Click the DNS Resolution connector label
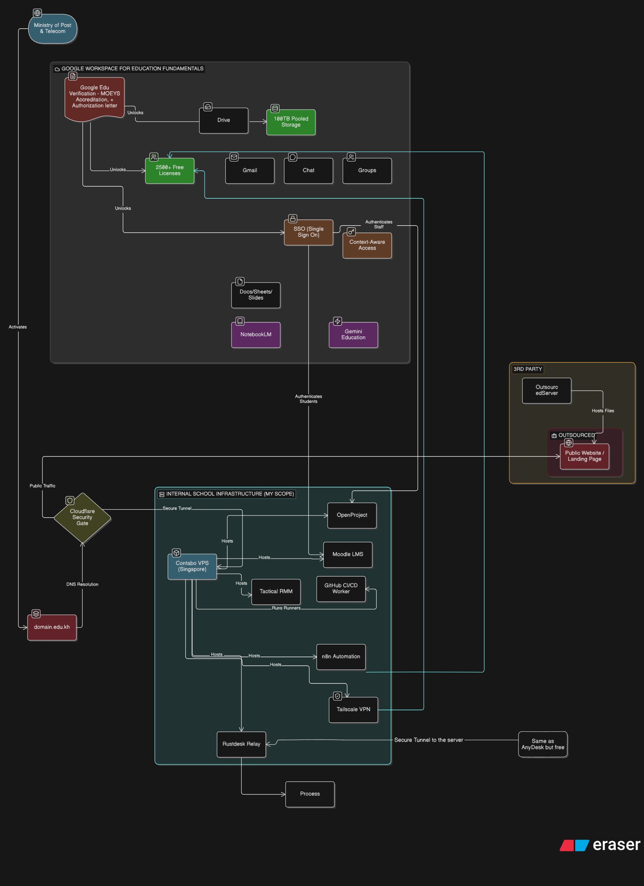The image size is (644, 886). point(82,584)
